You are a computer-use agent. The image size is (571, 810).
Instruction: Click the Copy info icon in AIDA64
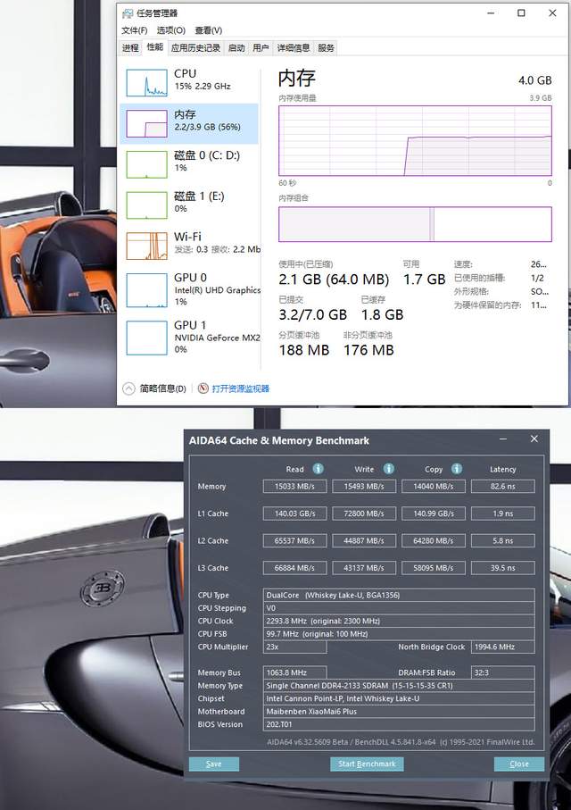pyautogui.click(x=457, y=469)
